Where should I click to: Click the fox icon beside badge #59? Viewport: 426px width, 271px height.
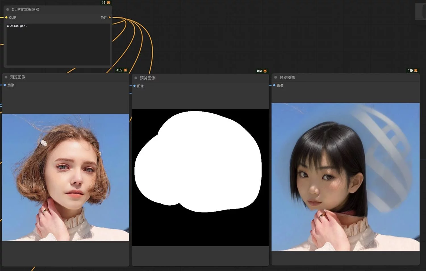(125, 70)
